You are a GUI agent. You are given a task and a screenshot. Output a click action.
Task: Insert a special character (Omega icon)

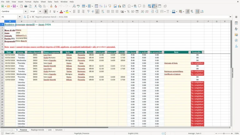click(x=129, y=6)
